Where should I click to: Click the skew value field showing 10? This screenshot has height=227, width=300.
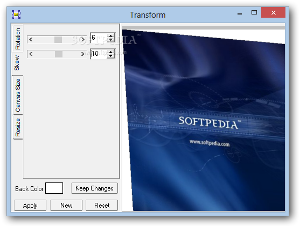click(x=99, y=54)
